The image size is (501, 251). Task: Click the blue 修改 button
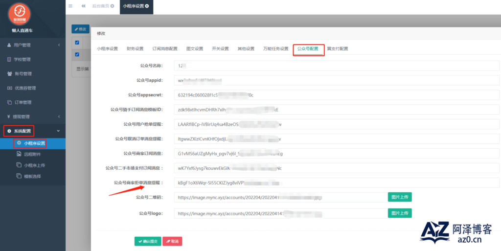pyautogui.click(x=80, y=29)
